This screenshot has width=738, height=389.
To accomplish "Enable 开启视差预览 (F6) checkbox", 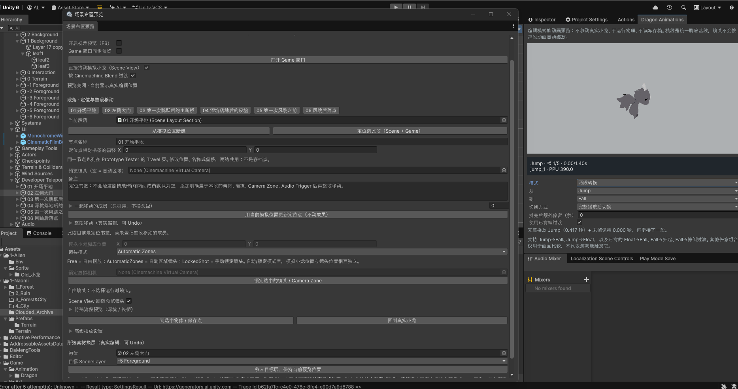I will point(119,43).
